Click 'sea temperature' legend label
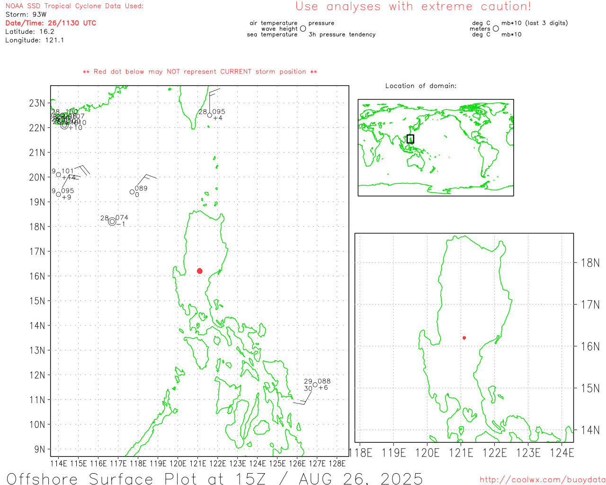 pos(272,35)
